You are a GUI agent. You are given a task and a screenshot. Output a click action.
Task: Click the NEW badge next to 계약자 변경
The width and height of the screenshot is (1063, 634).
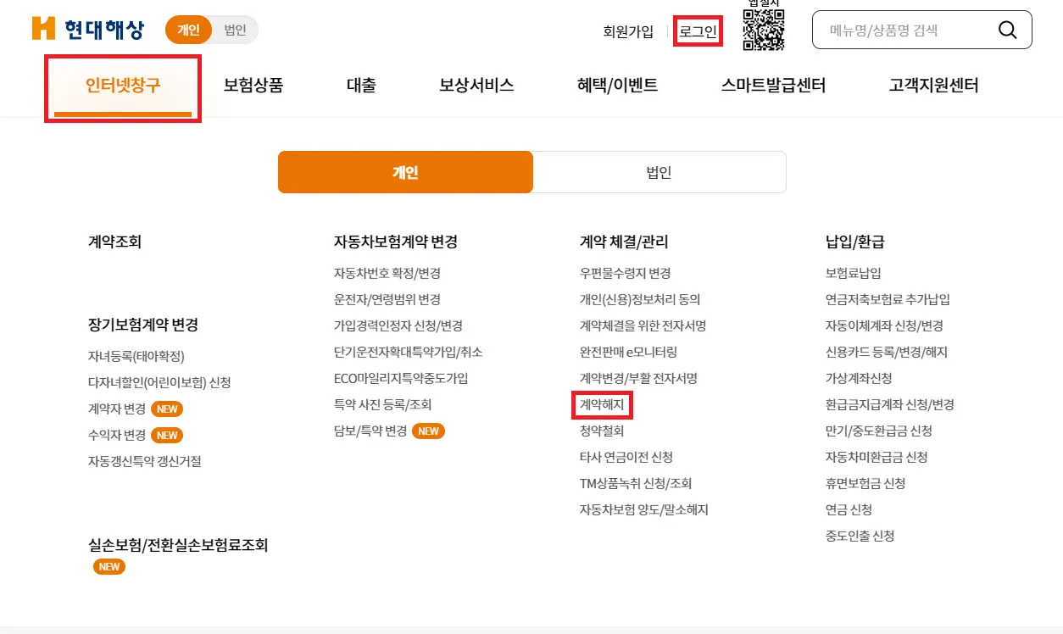pos(166,409)
